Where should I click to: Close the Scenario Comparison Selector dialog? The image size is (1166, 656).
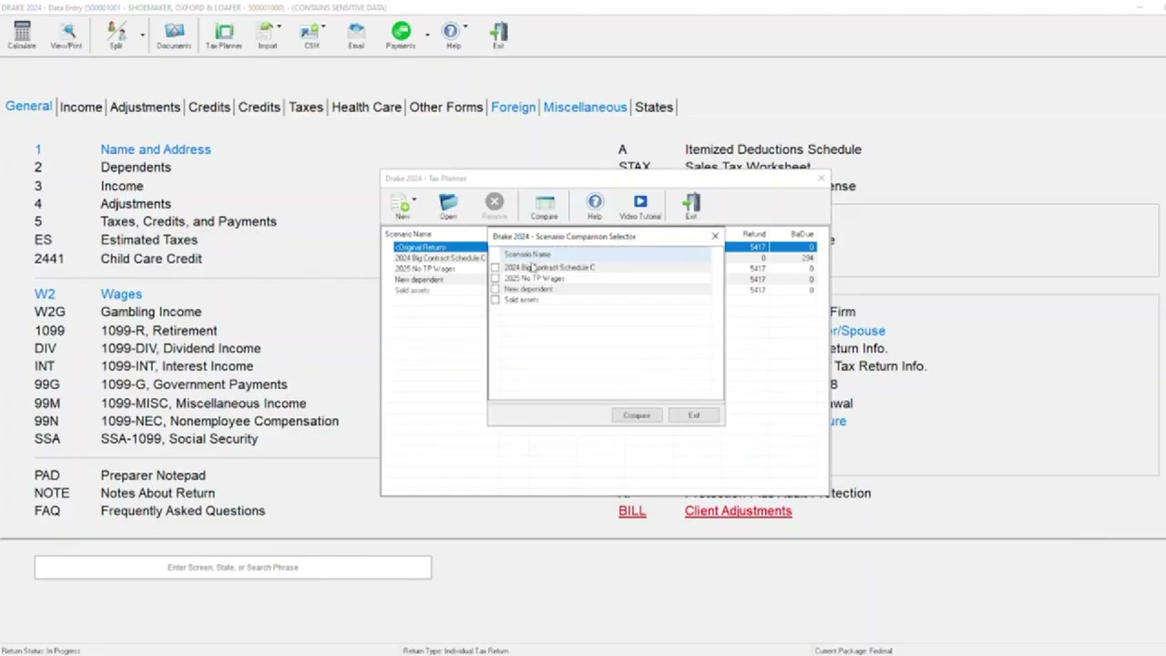(x=715, y=237)
